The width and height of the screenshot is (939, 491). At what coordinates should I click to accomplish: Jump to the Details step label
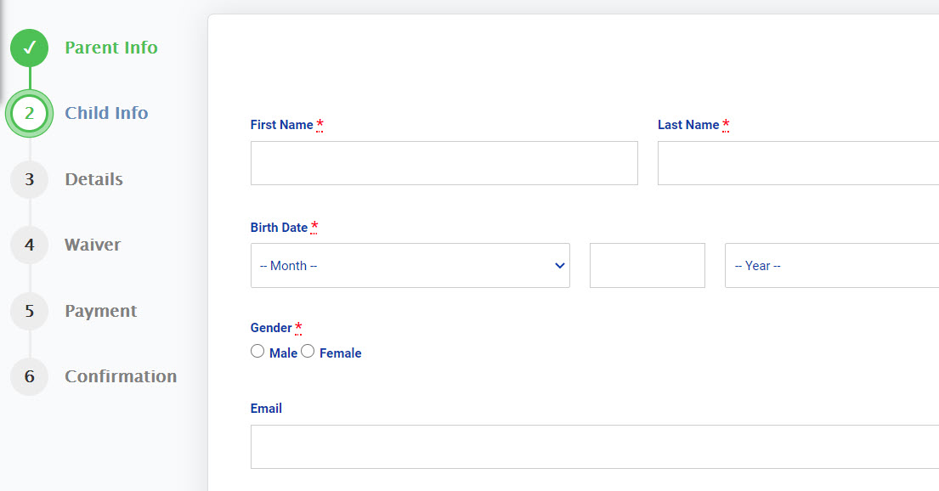(x=94, y=179)
